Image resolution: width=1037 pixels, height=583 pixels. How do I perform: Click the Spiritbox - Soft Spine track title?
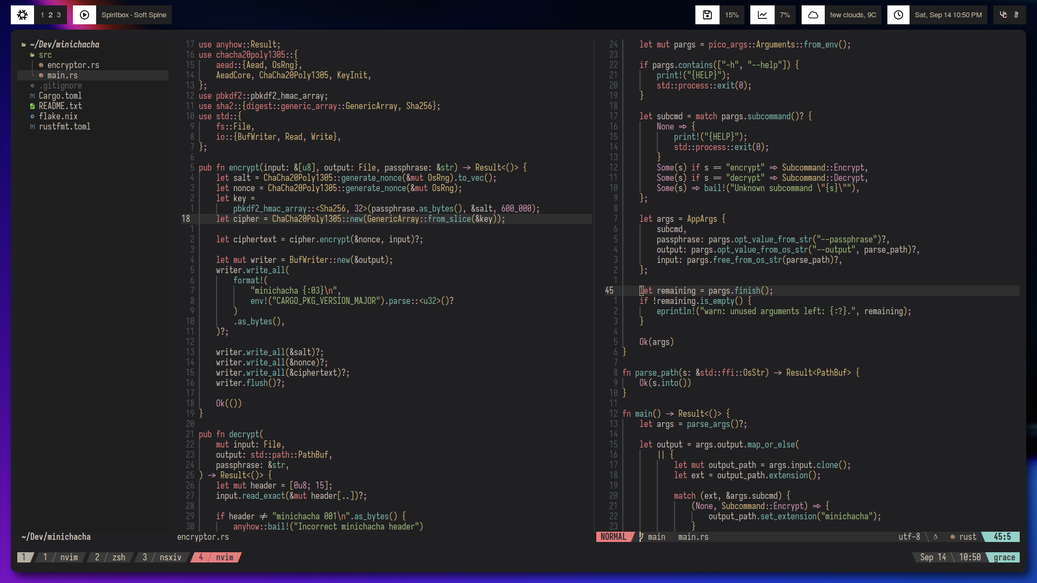pyautogui.click(x=133, y=15)
